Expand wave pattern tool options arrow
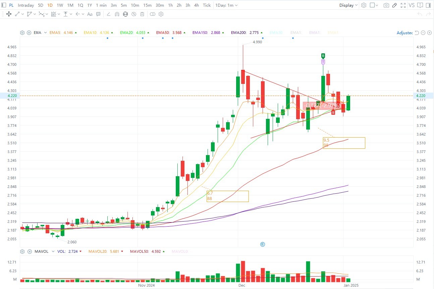Image resolution: width=434 pixels, height=289 pixels. coord(46,14)
